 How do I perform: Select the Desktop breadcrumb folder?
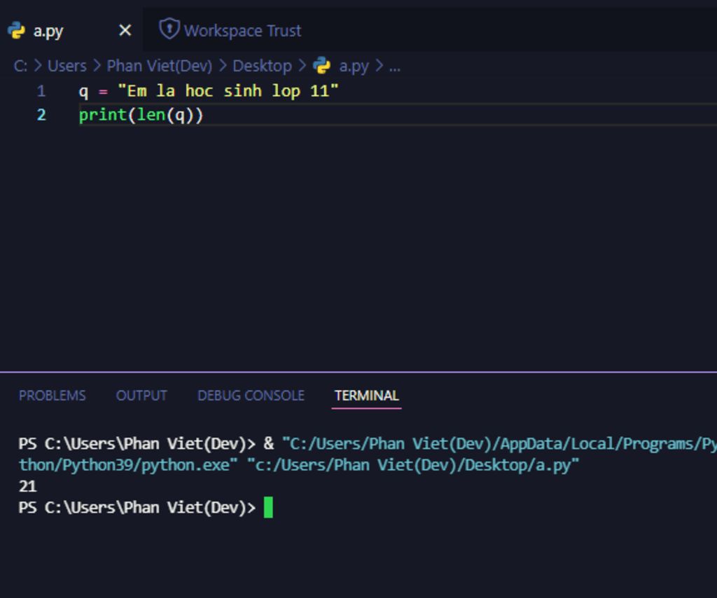(262, 66)
